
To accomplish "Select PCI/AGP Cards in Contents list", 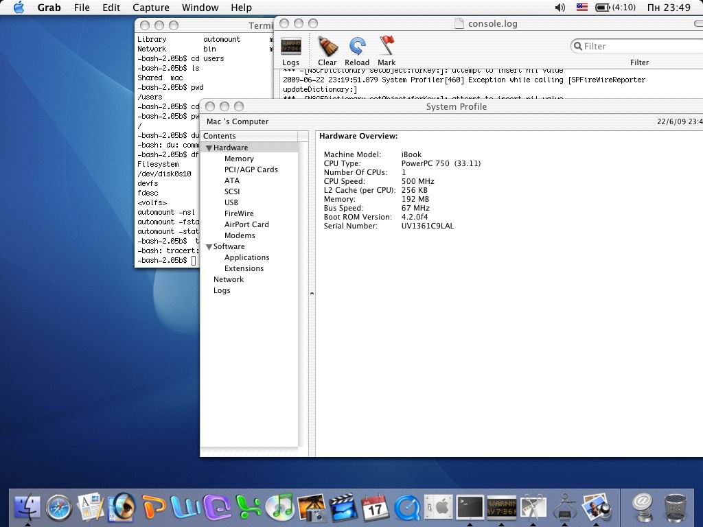I will (x=251, y=169).
